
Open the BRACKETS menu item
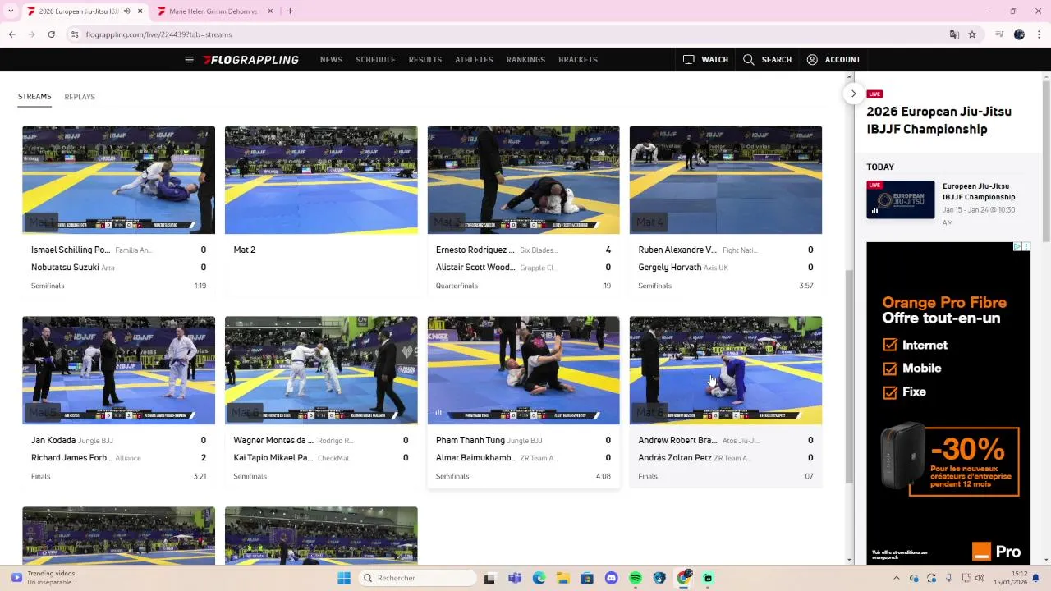coord(578,60)
